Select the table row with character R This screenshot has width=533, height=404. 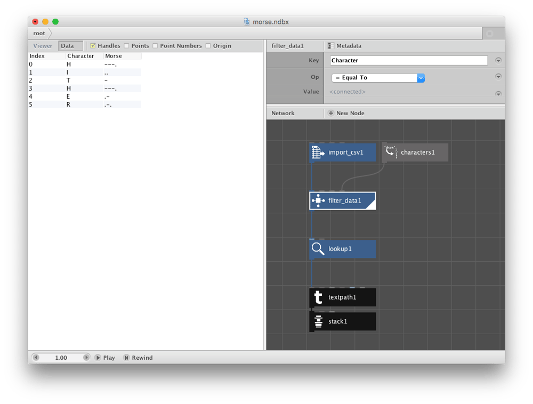tap(85, 104)
